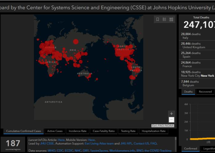Viewport: 215px width, 153px height.
Task: Zoom in on the map with plus button
Action: click(x=171, y=114)
